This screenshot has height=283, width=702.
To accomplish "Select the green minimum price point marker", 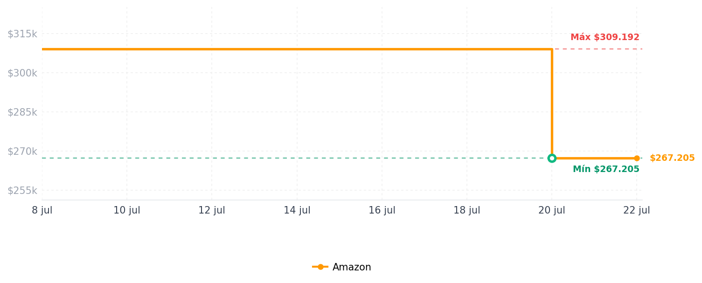I will point(552,158).
